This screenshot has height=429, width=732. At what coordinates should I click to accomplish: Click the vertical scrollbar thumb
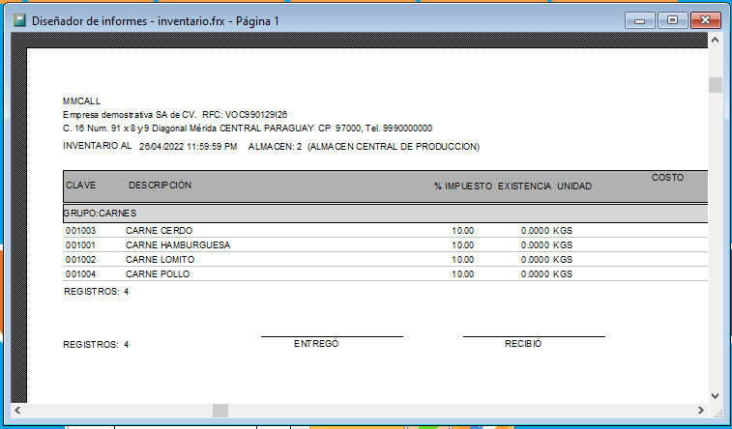(x=716, y=85)
